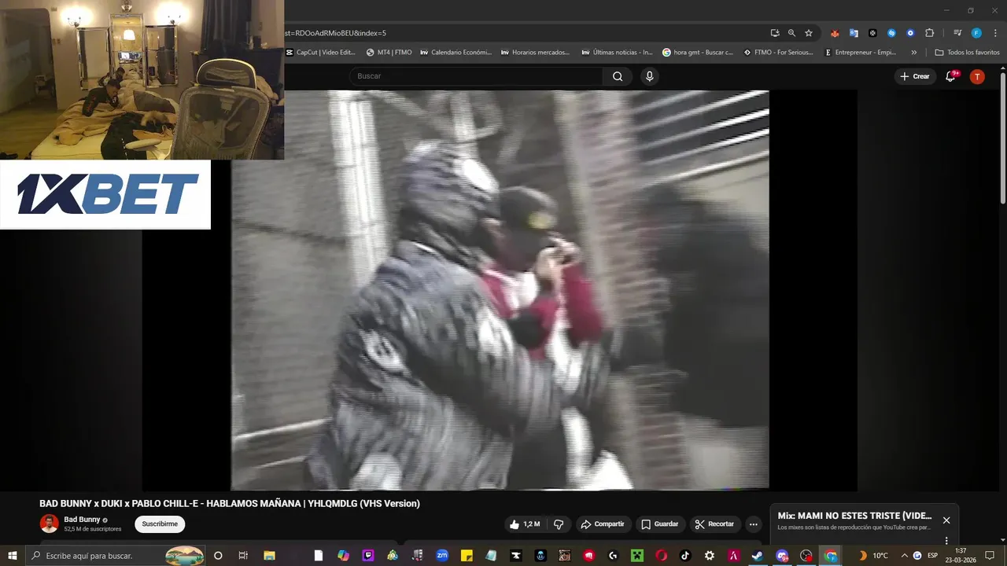Click the 1XBET banner overlay

click(105, 194)
